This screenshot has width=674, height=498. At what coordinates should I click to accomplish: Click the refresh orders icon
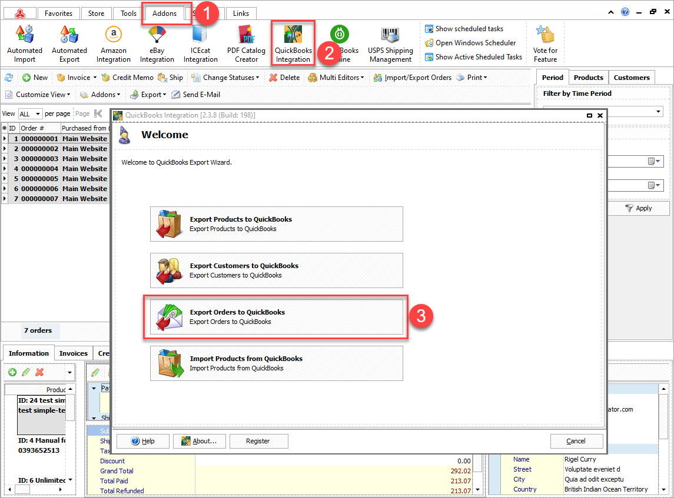(9, 78)
